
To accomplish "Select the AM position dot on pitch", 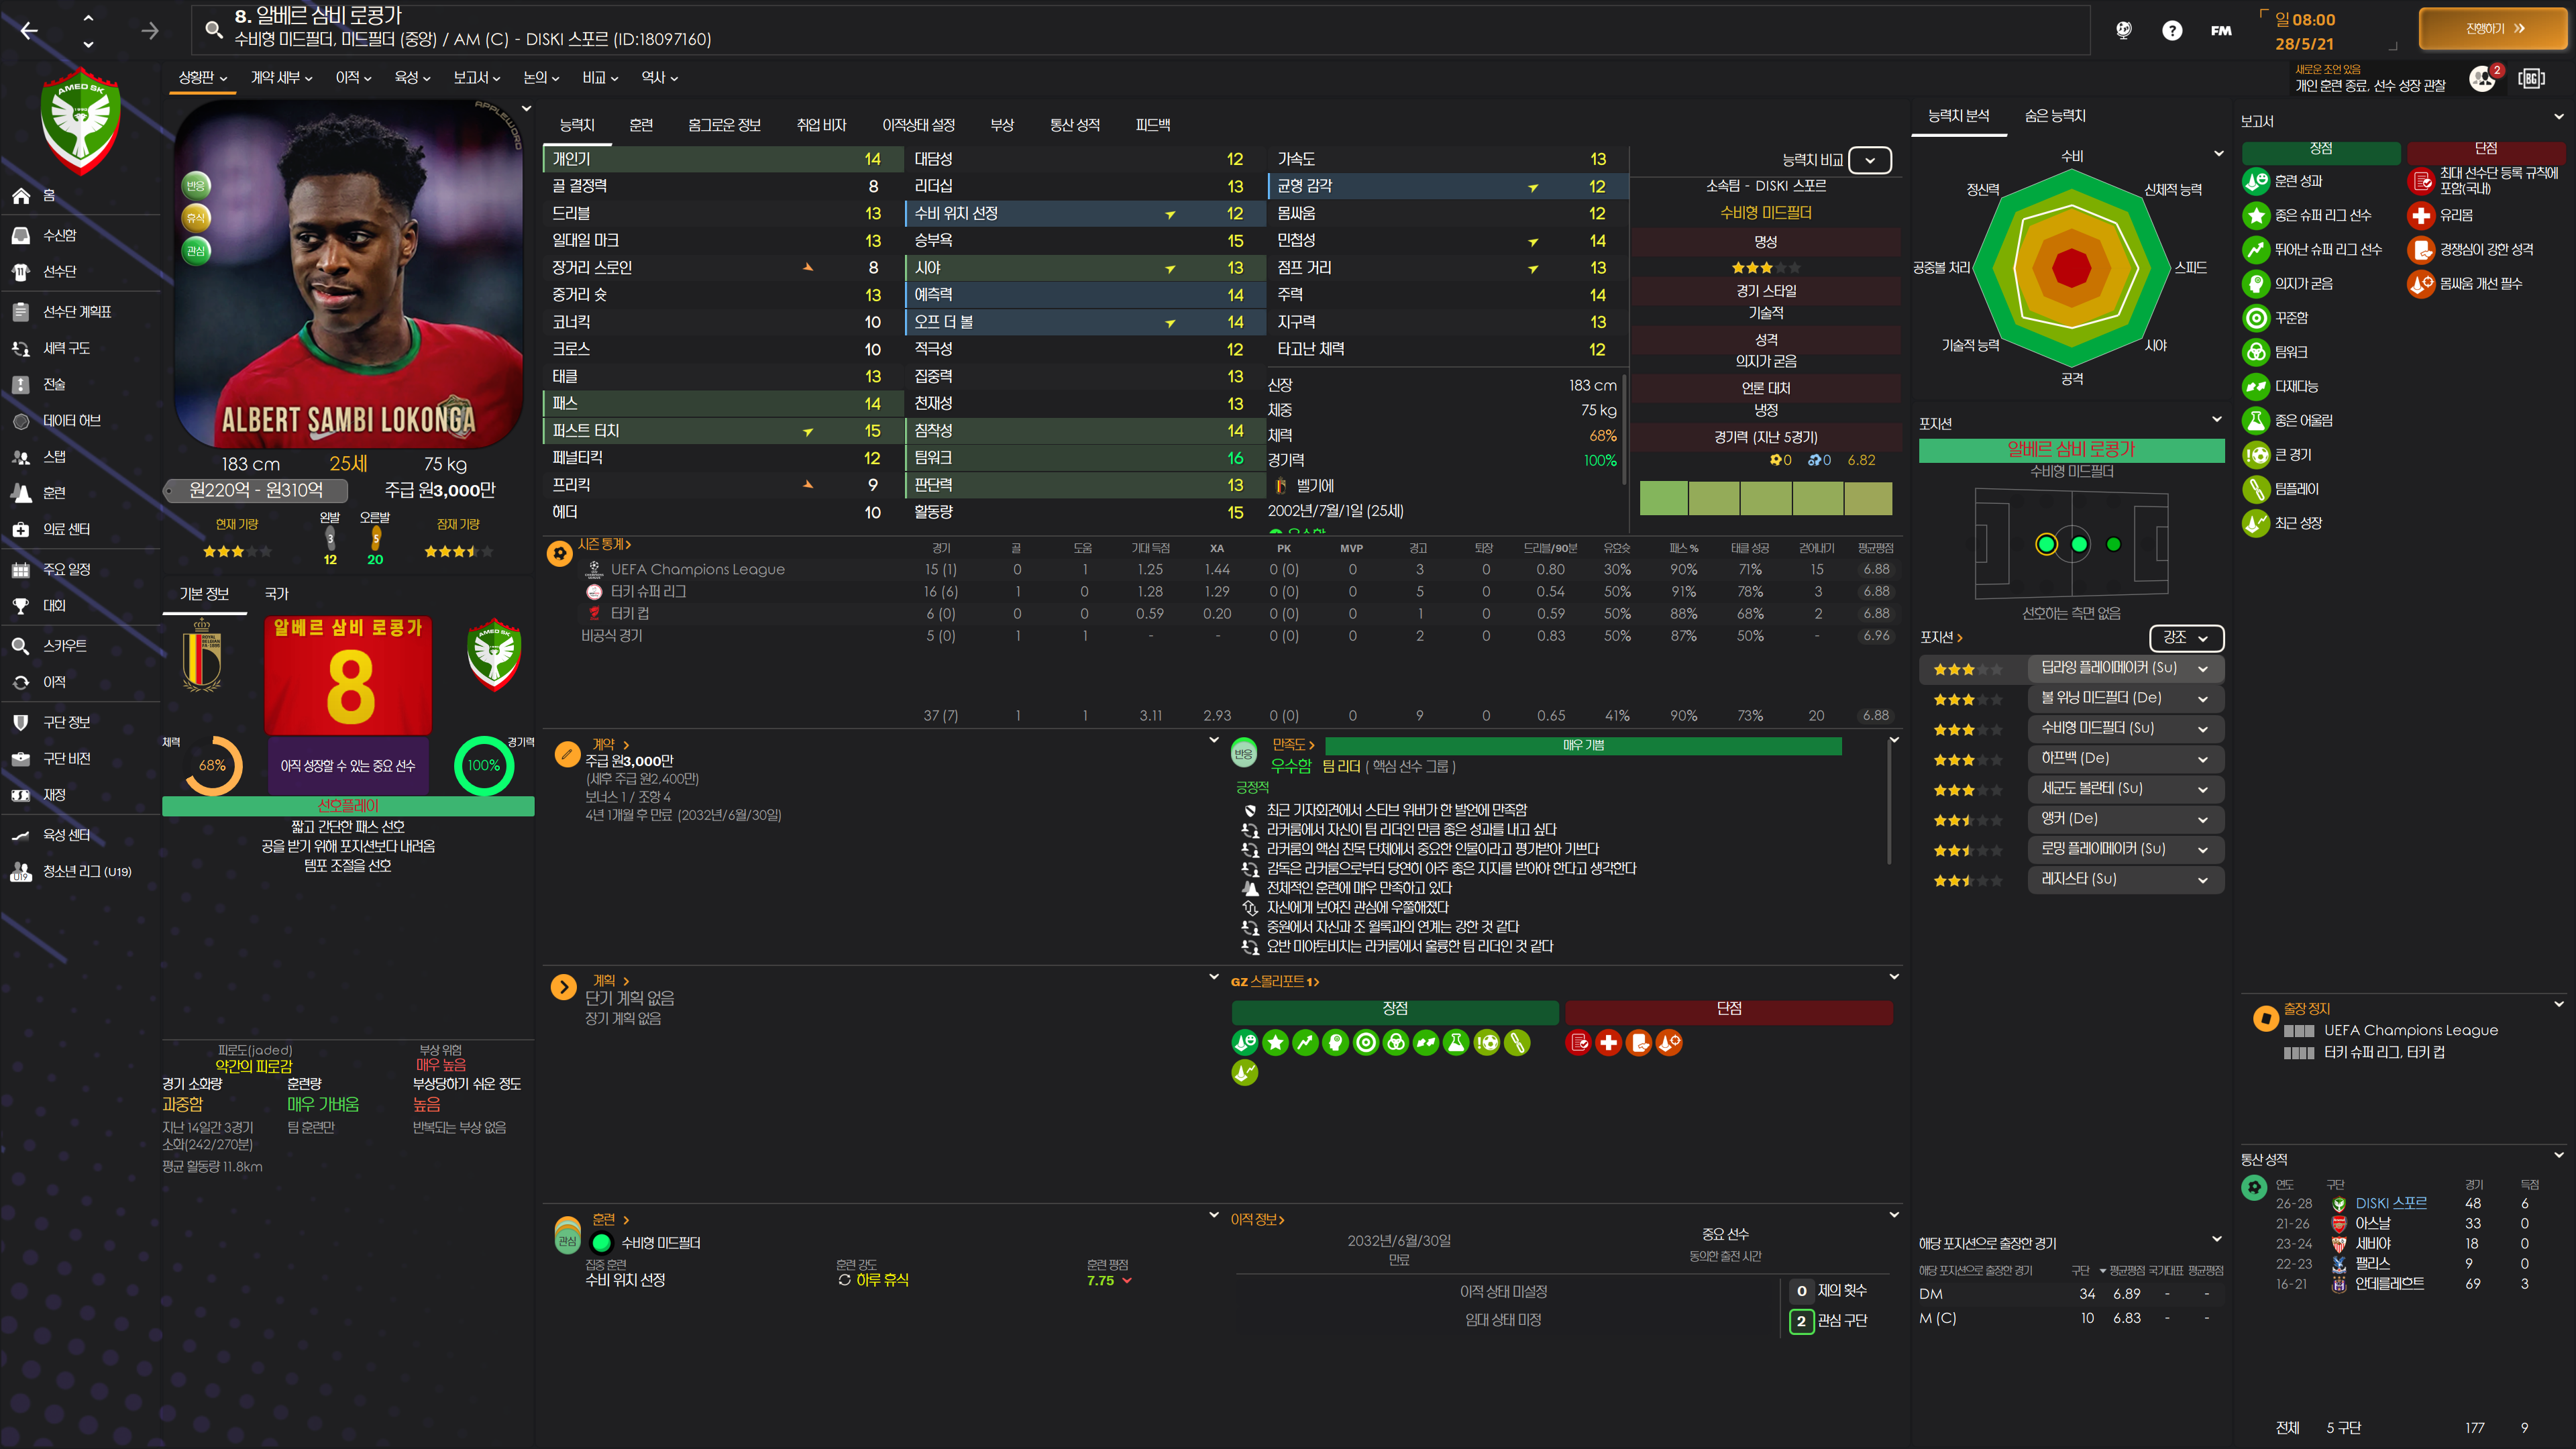I will tap(2113, 544).
